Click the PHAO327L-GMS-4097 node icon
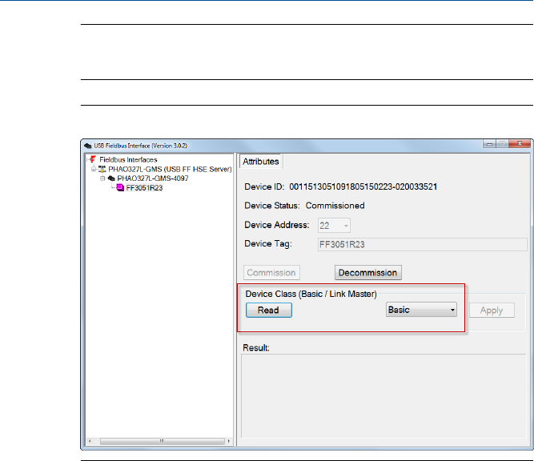This screenshot has height=461, width=534. click(111, 178)
